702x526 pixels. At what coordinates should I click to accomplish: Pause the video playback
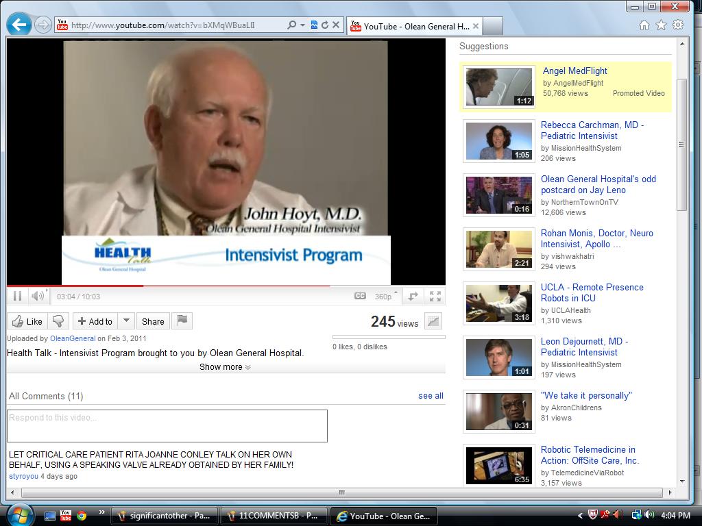click(17, 296)
